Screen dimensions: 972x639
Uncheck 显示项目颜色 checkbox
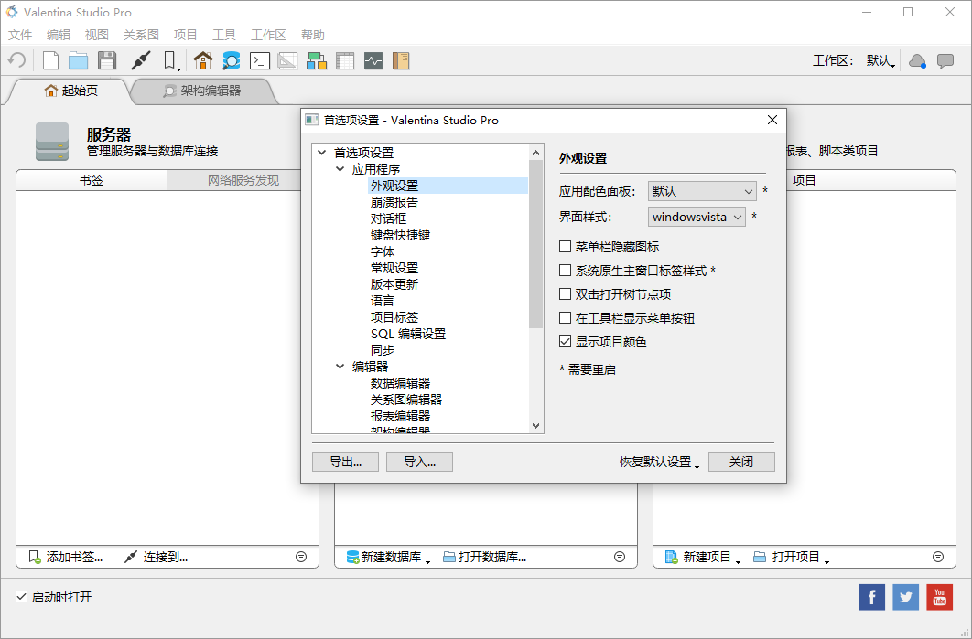click(x=565, y=342)
